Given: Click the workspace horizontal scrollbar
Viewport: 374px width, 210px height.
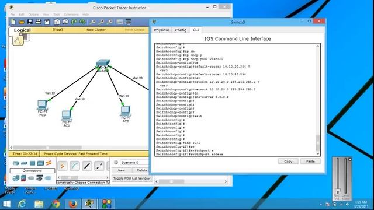Looking at the screenshot, I should 47,148.
